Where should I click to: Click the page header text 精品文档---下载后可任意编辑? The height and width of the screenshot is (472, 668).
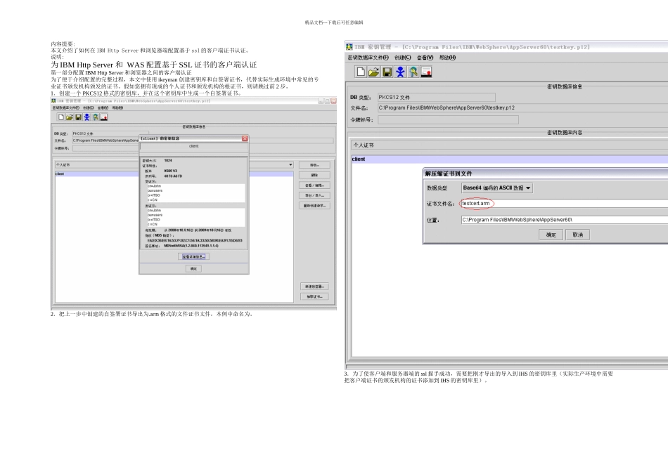click(x=334, y=22)
